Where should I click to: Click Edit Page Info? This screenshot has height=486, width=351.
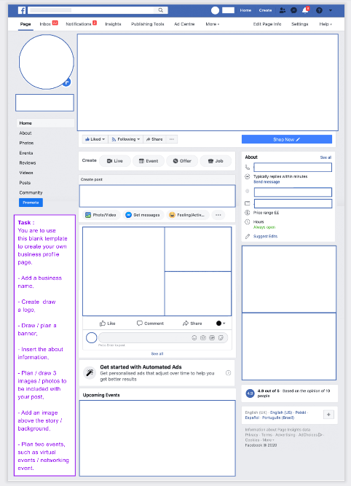pyautogui.click(x=267, y=24)
